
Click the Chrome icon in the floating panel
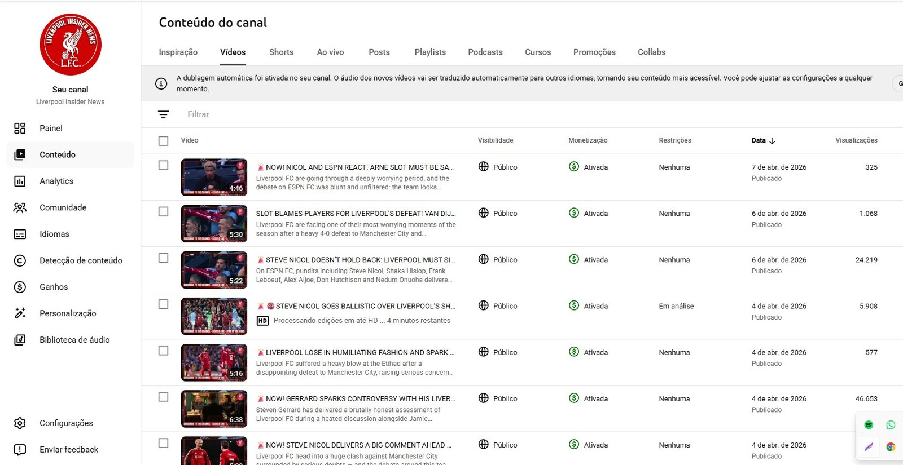tap(891, 447)
